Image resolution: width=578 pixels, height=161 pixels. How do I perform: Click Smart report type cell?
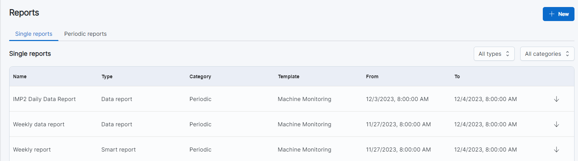118,149
